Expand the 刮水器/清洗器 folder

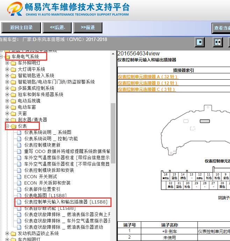pyautogui.click(x=7, y=120)
